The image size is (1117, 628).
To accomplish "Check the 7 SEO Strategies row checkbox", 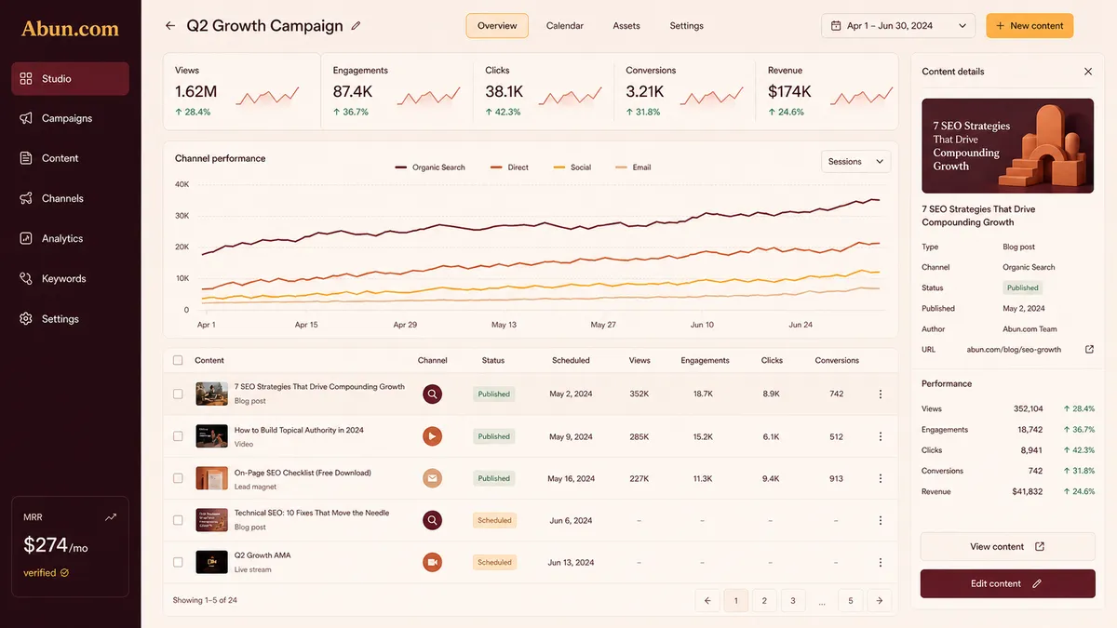I will click(x=178, y=394).
